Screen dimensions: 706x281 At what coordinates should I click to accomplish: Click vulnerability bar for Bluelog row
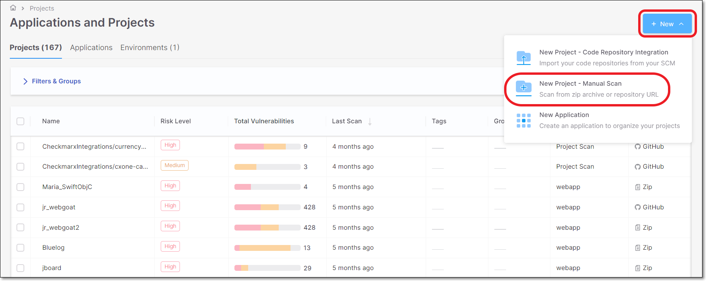267,248
